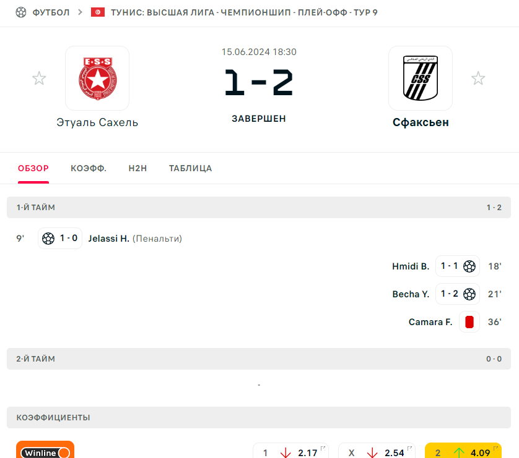
Task: Switch to the КОЭФФ. tab
Action: (89, 168)
